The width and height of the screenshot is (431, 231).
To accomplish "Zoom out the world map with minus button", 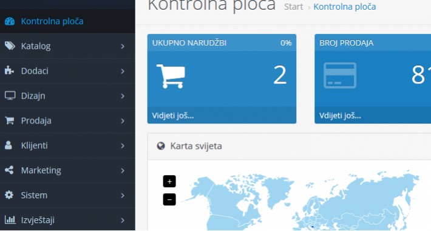I will 169,199.
